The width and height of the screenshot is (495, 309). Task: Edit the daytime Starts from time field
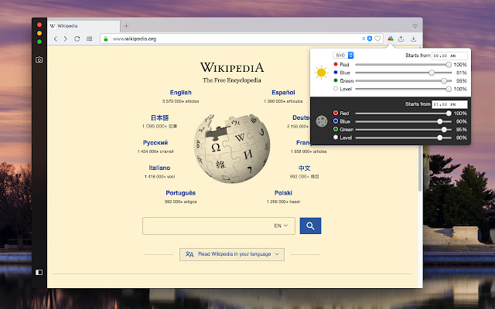[449, 56]
